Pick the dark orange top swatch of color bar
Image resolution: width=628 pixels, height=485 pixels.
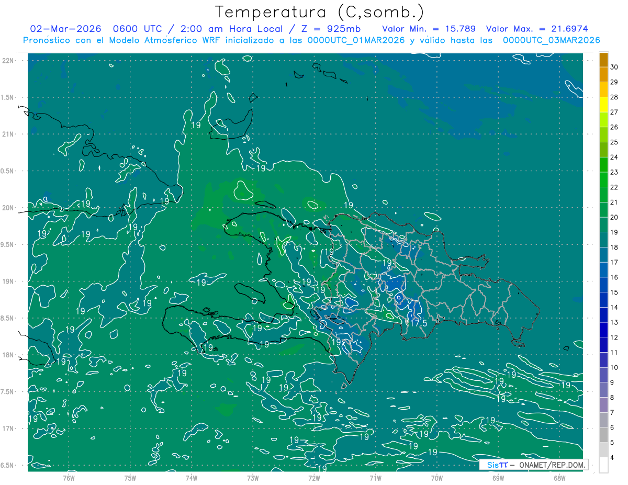pyautogui.click(x=603, y=60)
